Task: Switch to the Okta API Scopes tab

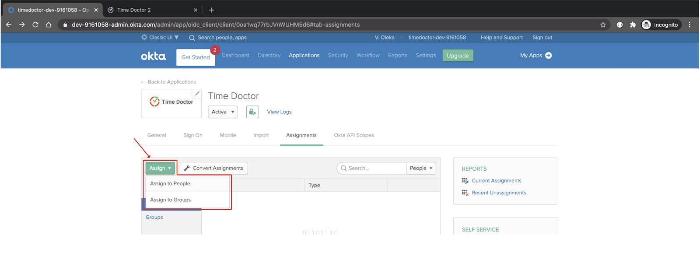Action: coord(354,135)
